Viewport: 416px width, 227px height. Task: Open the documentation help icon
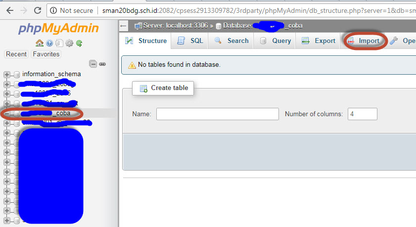coord(49,44)
